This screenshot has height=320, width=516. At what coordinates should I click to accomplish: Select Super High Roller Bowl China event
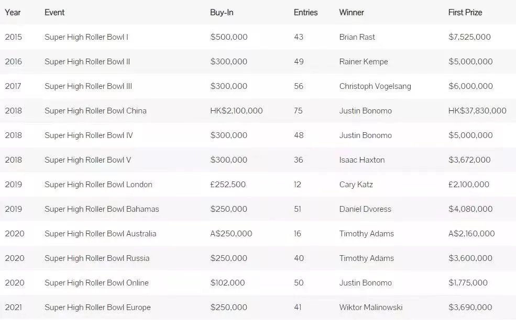click(x=95, y=111)
